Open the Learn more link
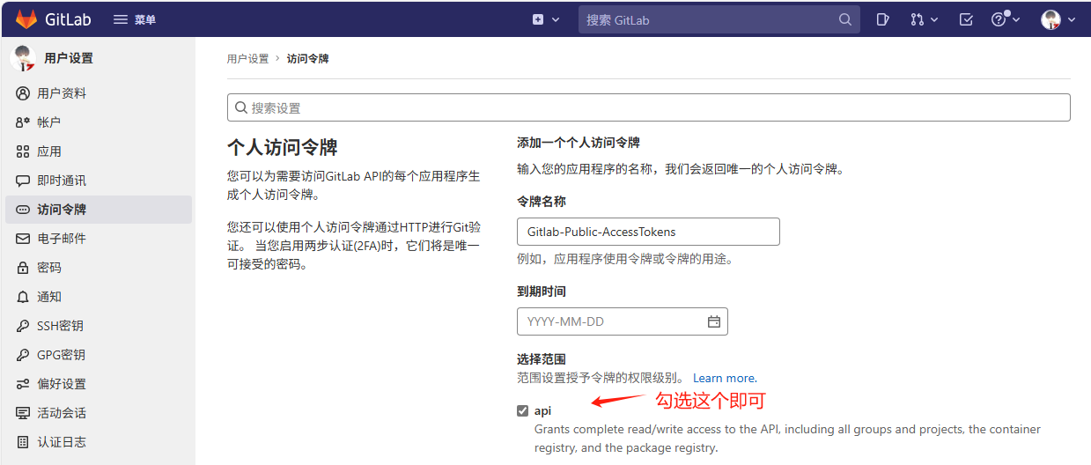This screenshot has height=465, width=1091. 725,378
